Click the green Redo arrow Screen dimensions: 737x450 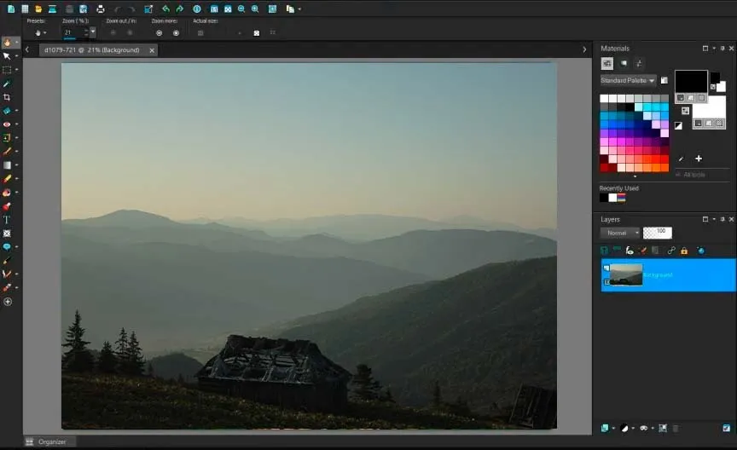pyautogui.click(x=179, y=9)
